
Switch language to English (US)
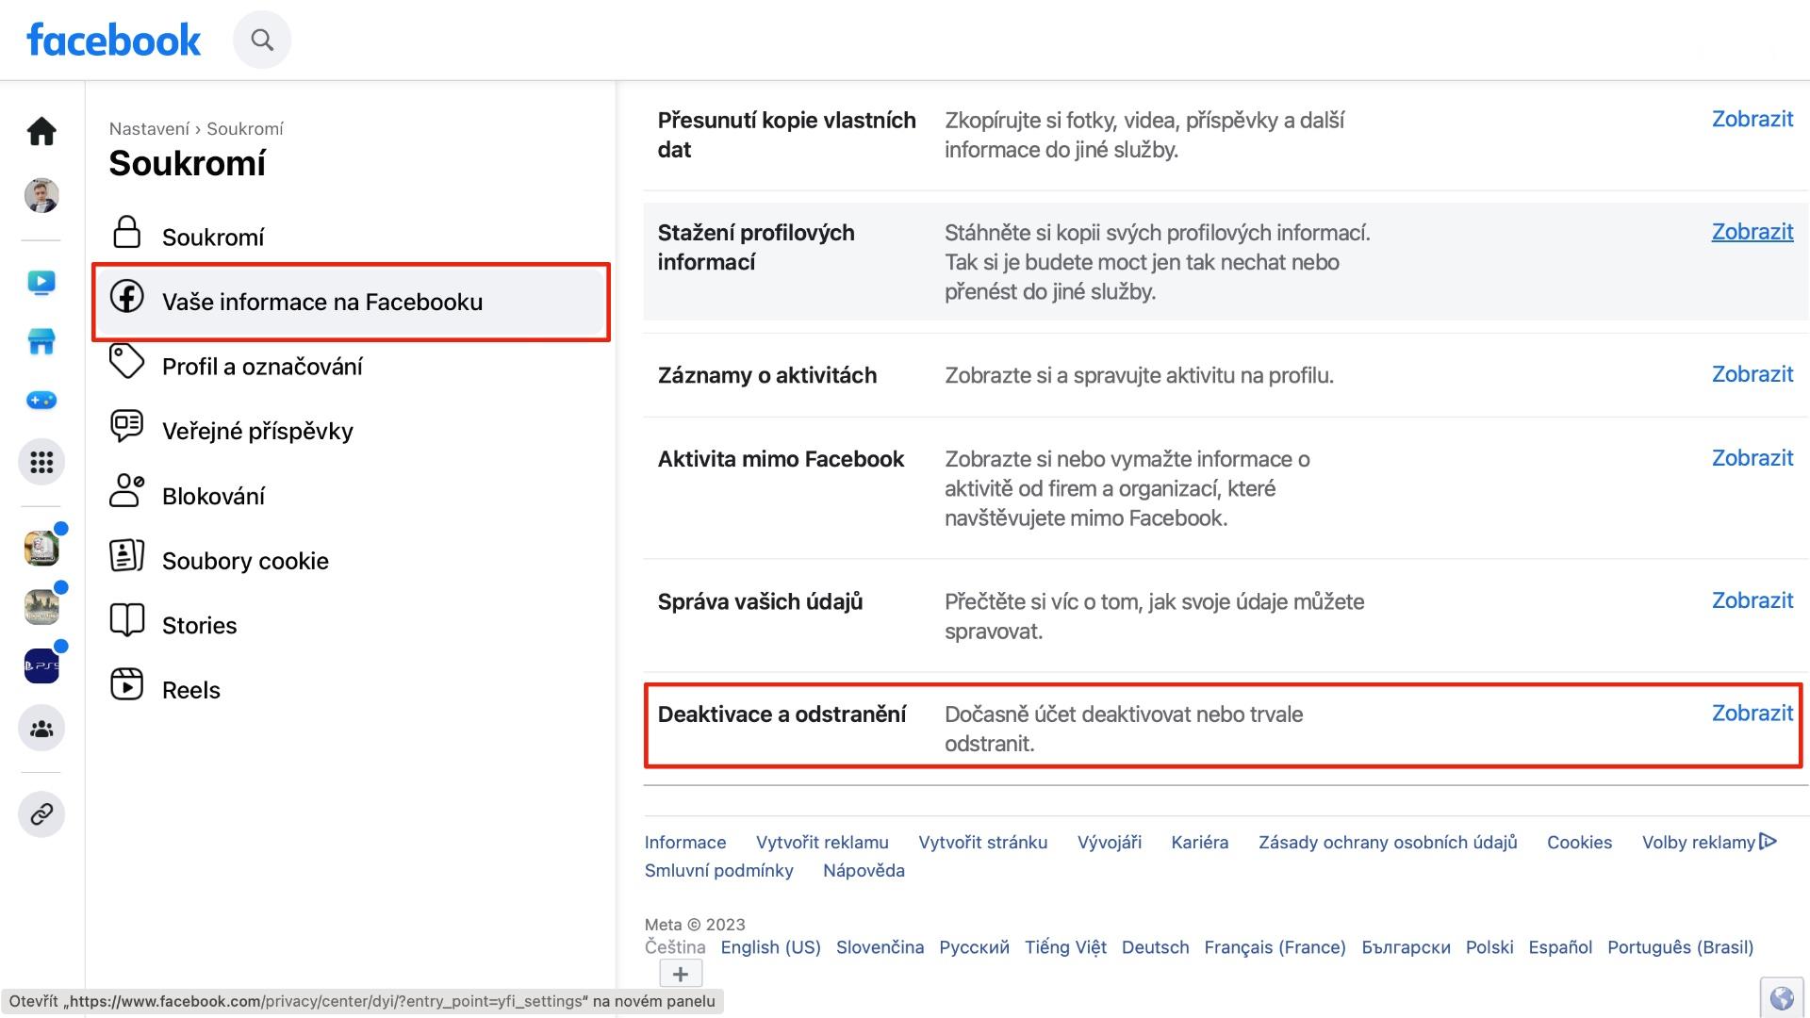point(770,947)
